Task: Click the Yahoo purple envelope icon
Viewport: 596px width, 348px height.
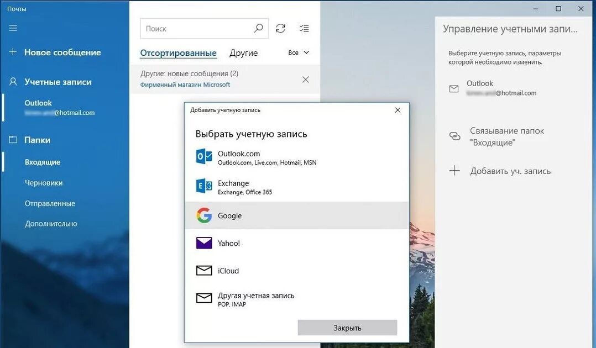Action: click(204, 243)
